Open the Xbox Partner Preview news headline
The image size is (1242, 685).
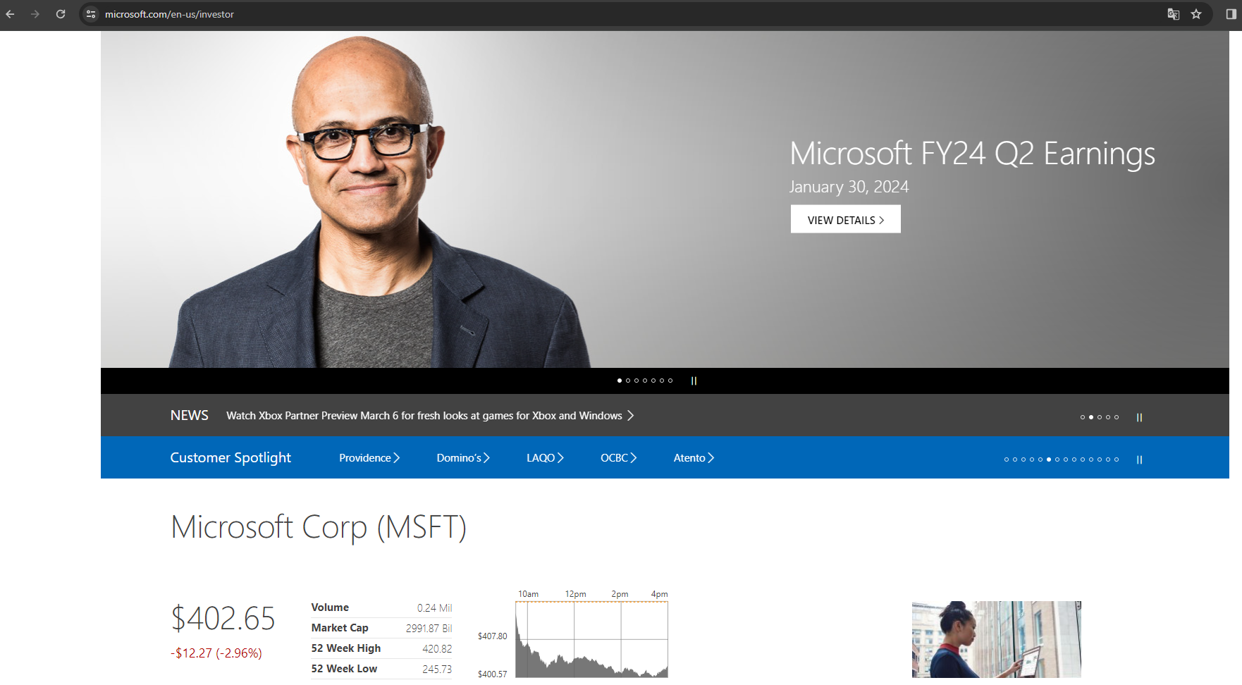click(429, 416)
